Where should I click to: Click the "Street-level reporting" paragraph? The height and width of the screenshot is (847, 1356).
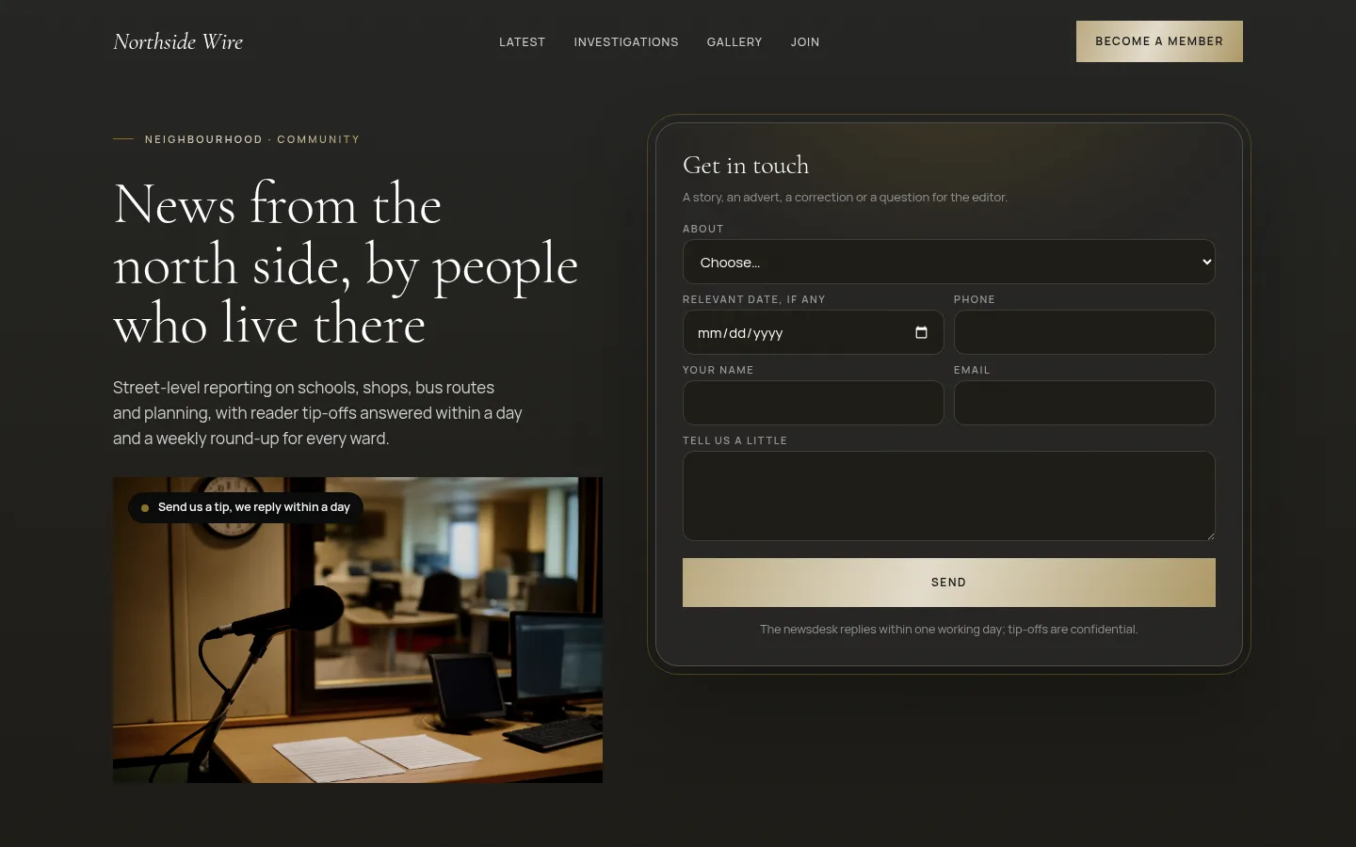(x=317, y=413)
